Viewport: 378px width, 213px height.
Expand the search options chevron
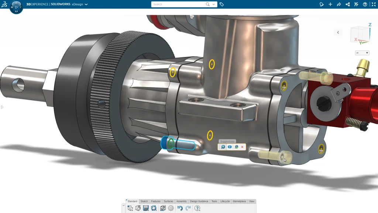(214, 4)
